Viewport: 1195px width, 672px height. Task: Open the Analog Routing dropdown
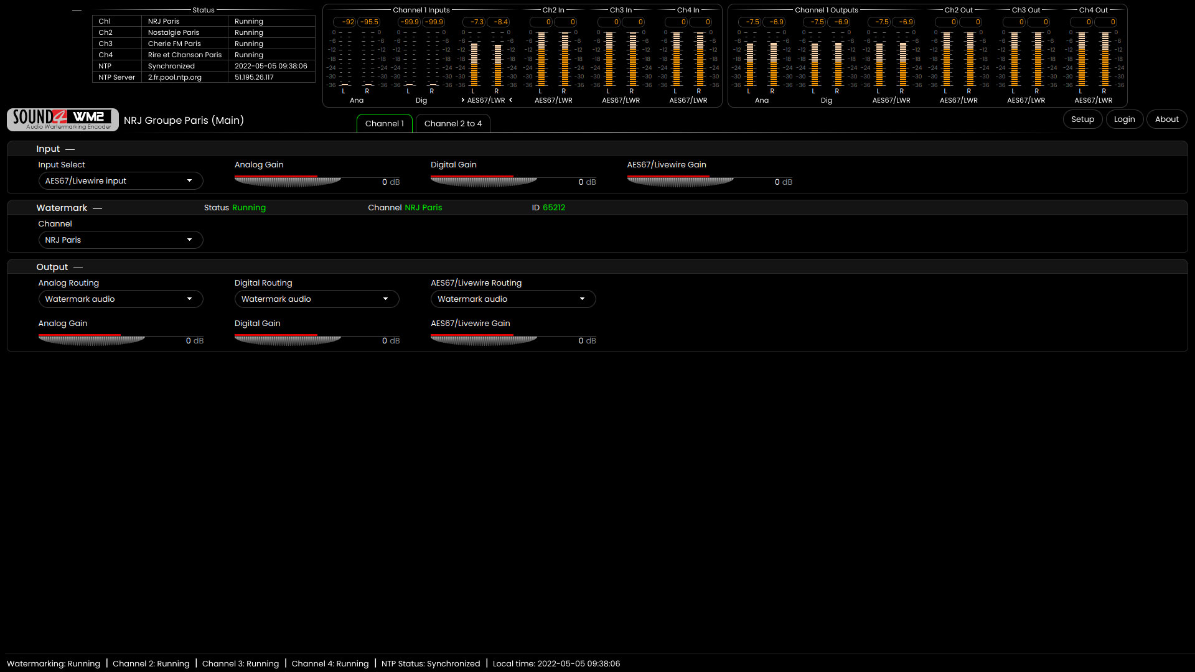click(x=121, y=299)
